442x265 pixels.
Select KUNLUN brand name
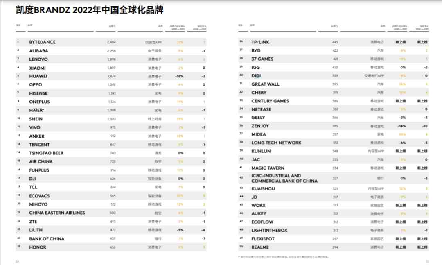pos(261,151)
